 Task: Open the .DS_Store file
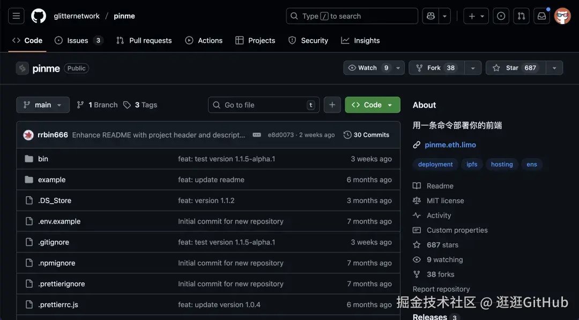(55, 200)
